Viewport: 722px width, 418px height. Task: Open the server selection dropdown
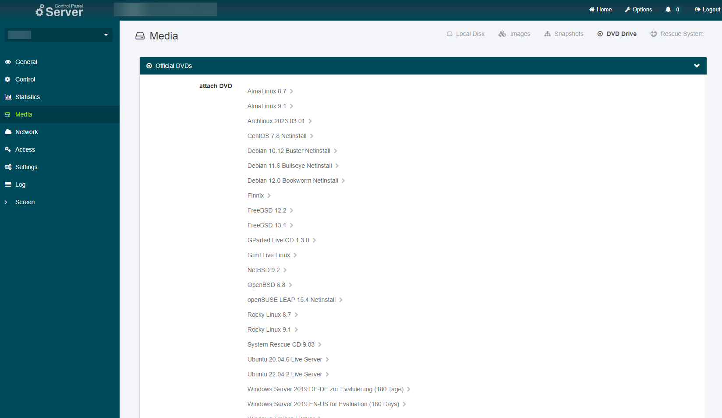point(59,35)
